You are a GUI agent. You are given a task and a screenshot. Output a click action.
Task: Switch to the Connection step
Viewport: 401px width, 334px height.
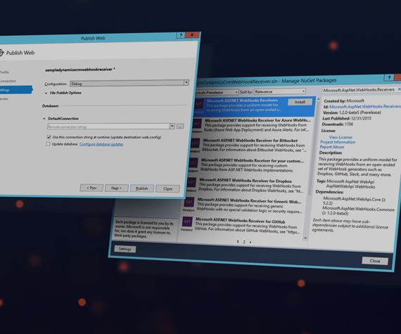[x=8, y=81]
